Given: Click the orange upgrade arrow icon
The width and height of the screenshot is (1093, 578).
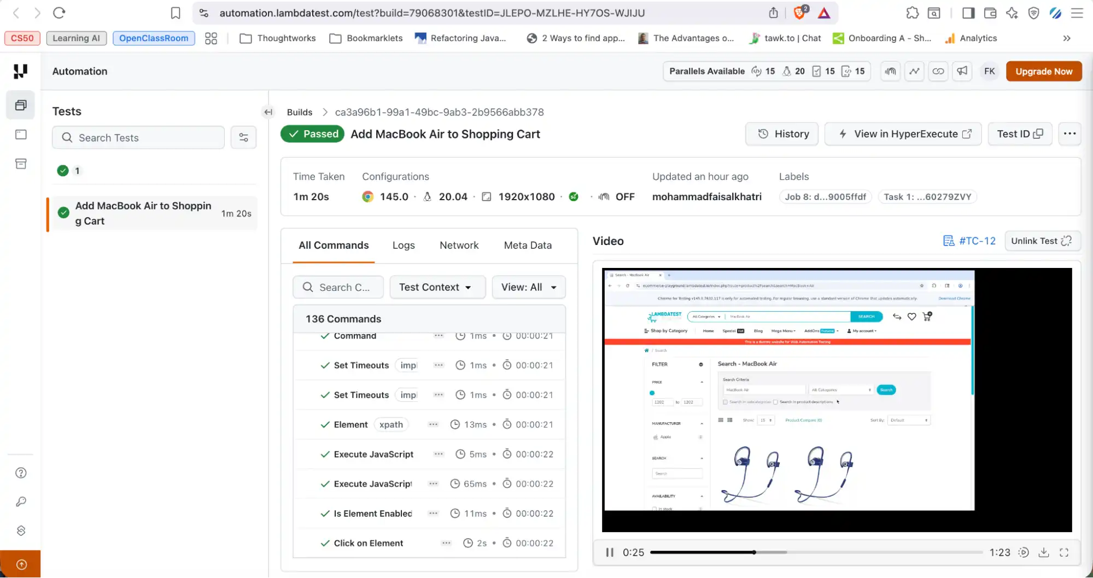Looking at the screenshot, I should pos(21,564).
